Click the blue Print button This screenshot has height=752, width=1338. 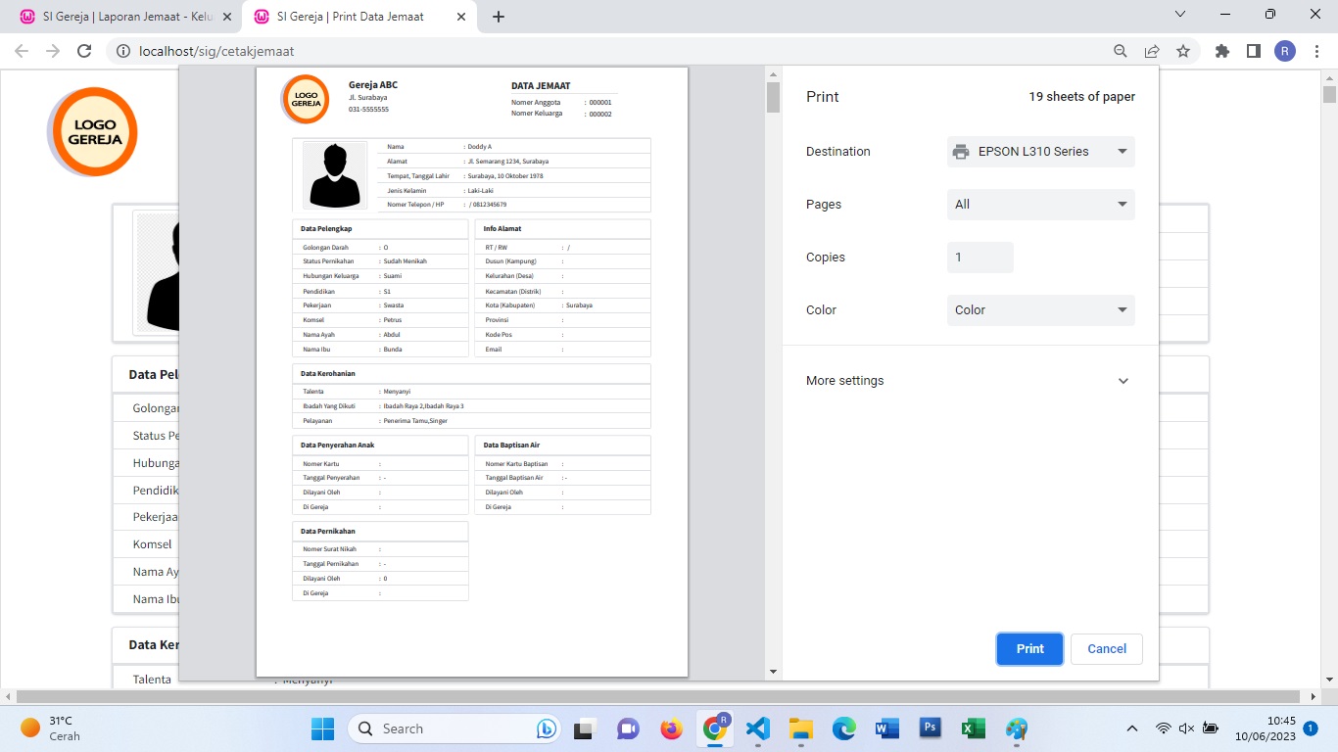tap(1029, 649)
